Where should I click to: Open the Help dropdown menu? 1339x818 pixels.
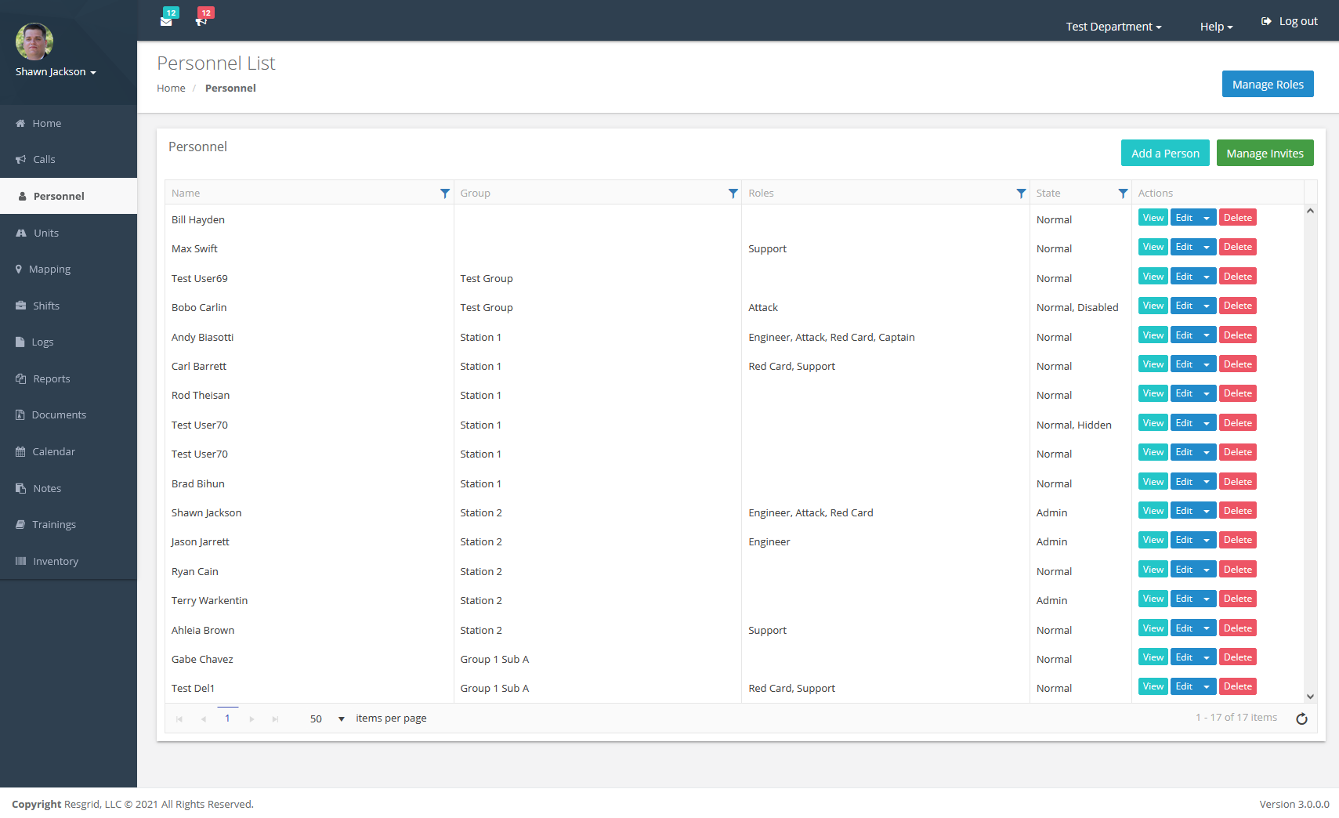point(1216,27)
